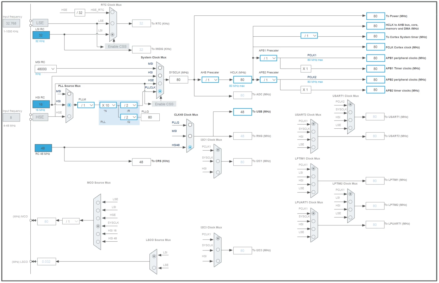439x283 pixels.
Task: Select HSE in MCO Source Mux
Action: tap(98, 219)
